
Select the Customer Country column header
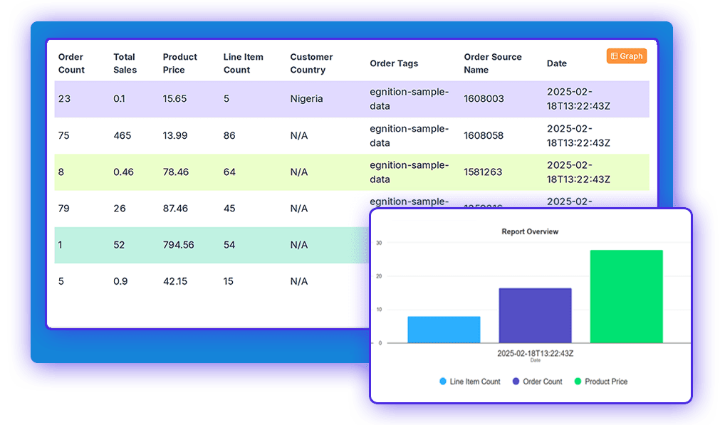(x=312, y=64)
